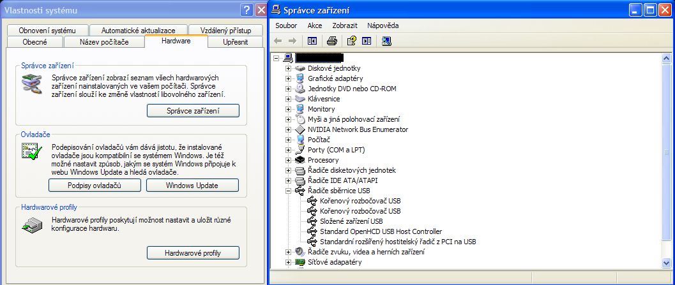
Task: Collapse the Řadiče sběrnice USB node
Action: (289, 191)
